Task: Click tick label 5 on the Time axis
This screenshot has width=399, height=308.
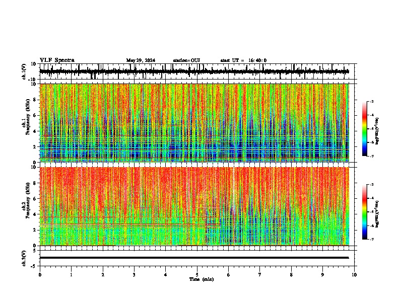Action: tap(197, 275)
